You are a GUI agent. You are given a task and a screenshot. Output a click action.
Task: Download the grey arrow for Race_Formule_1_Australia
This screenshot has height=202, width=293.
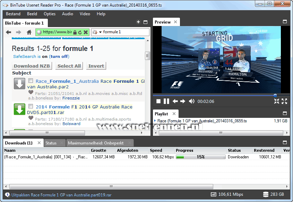[19, 84]
